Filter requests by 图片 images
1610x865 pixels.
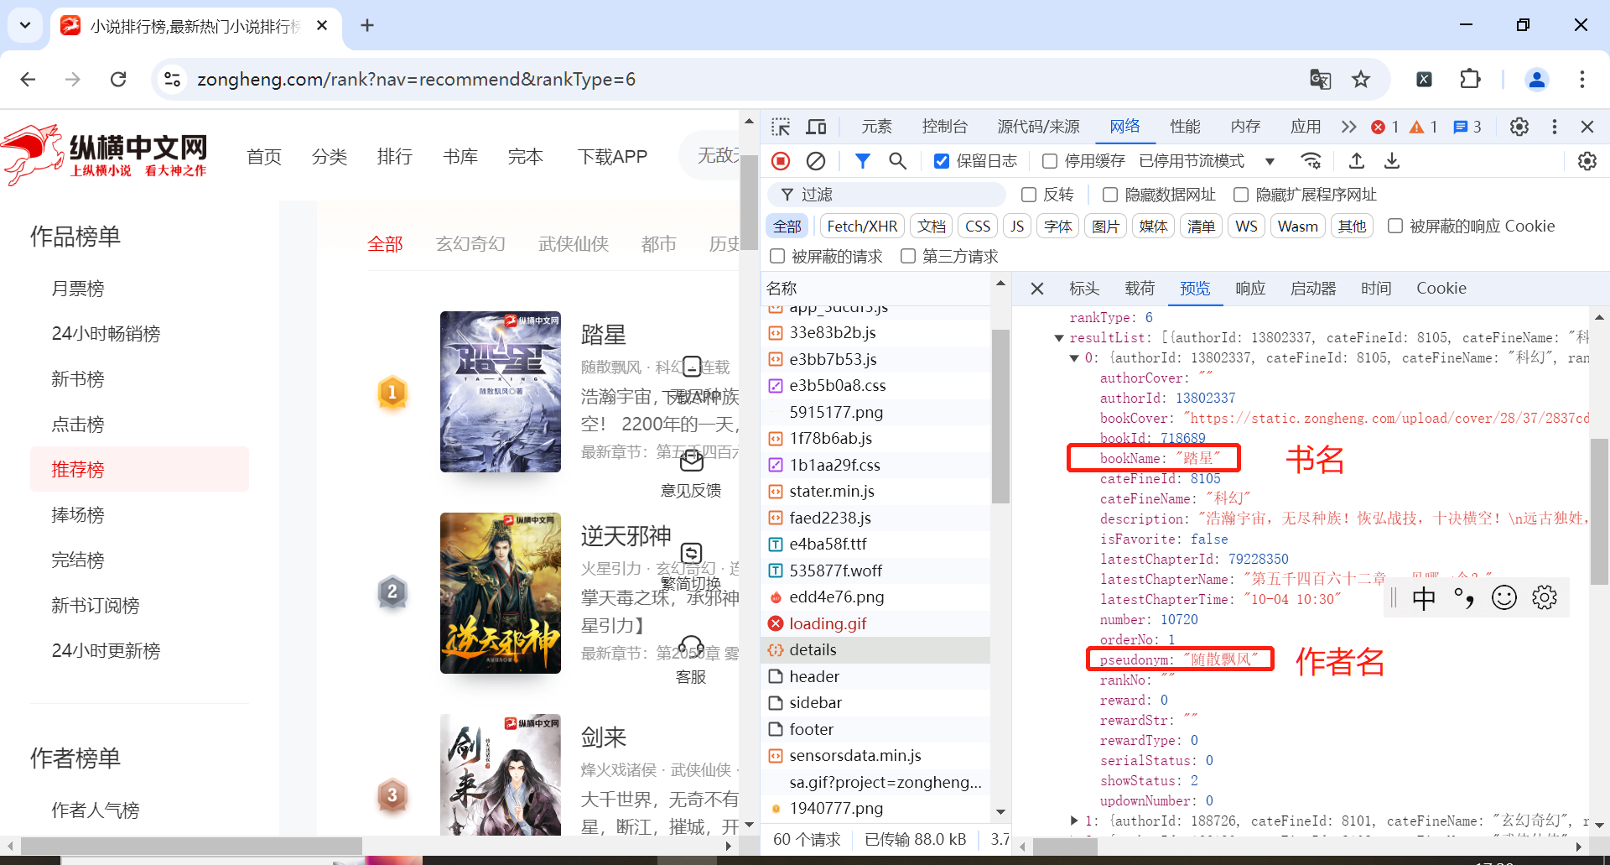click(x=1106, y=226)
